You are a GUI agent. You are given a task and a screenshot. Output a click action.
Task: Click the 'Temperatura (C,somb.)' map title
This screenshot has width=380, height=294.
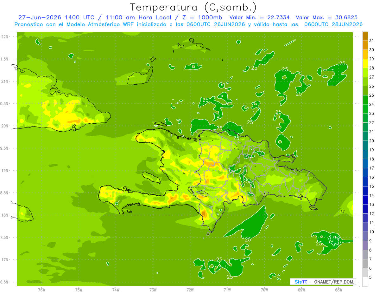coord(193,7)
